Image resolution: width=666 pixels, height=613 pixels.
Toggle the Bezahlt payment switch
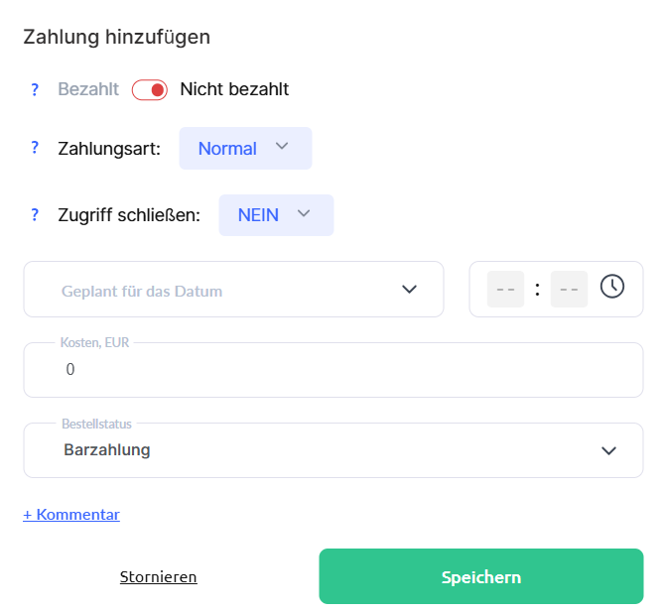click(x=150, y=90)
